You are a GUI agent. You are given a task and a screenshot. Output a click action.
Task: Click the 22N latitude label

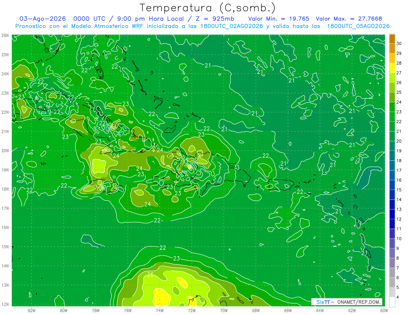point(5,112)
